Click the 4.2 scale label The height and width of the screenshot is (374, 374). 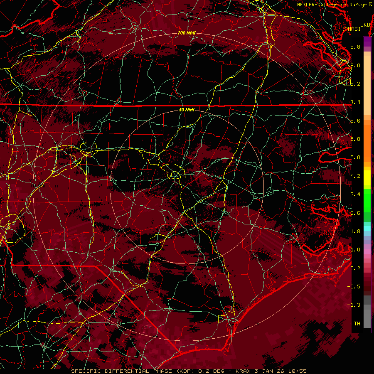(x=355, y=176)
